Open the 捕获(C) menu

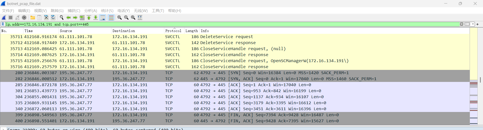click(74, 11)
